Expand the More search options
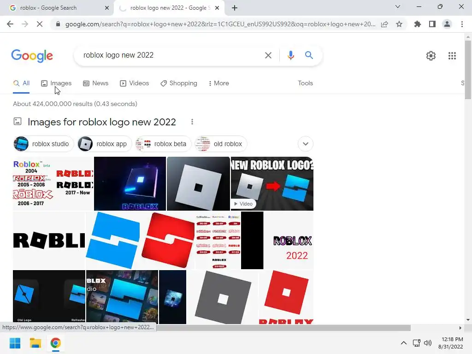 pos(219,83)
